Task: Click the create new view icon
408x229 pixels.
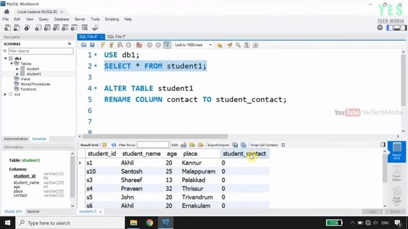Action: (x=56, y=27)
